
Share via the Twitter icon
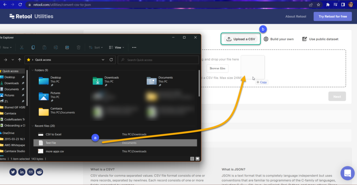pos(13,172)
